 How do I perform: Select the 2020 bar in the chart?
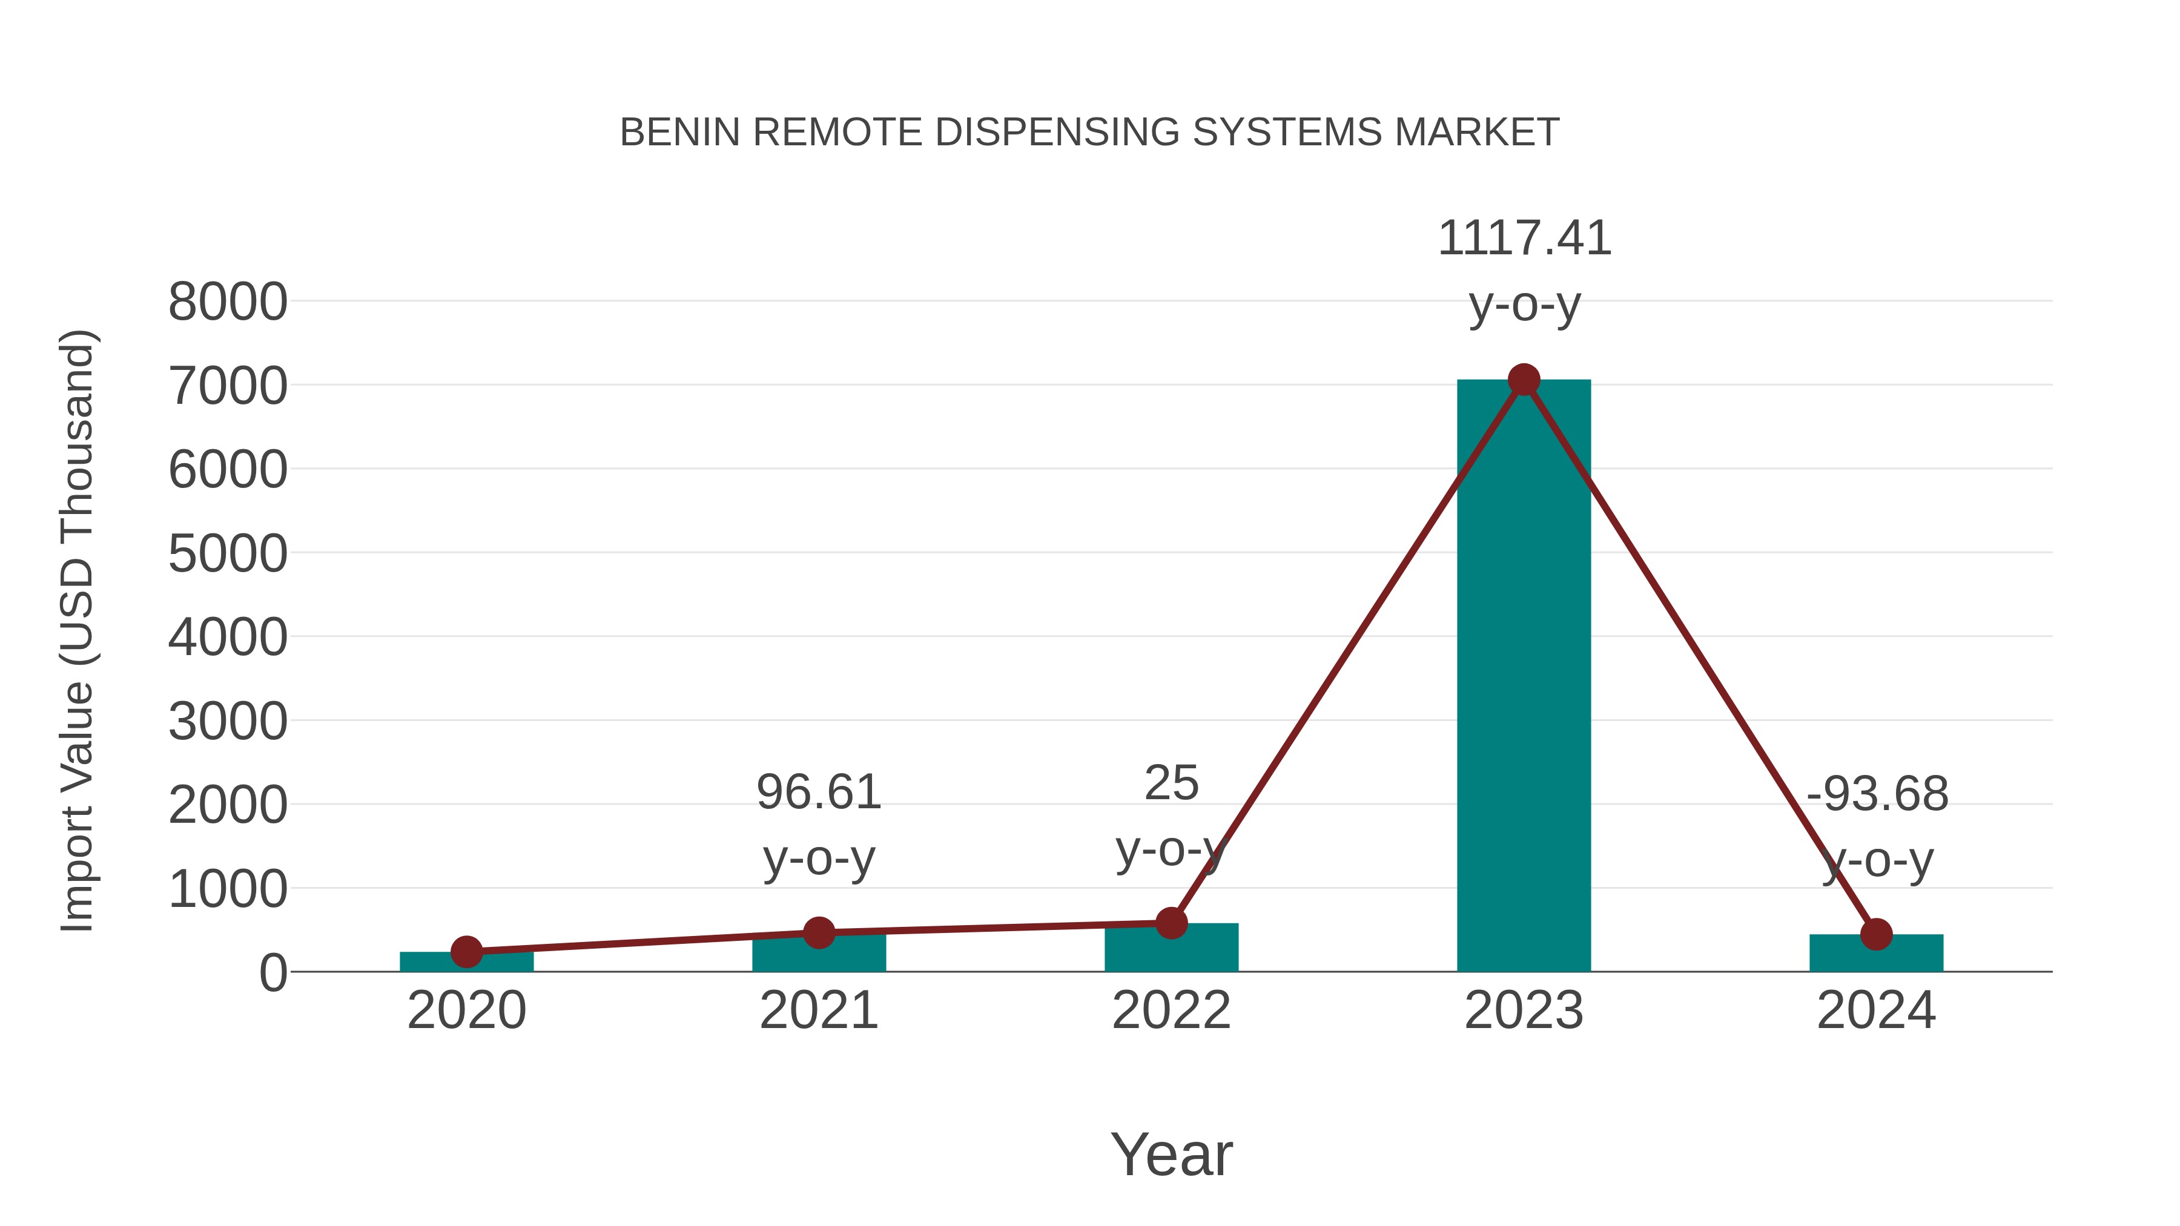point(466,961)
